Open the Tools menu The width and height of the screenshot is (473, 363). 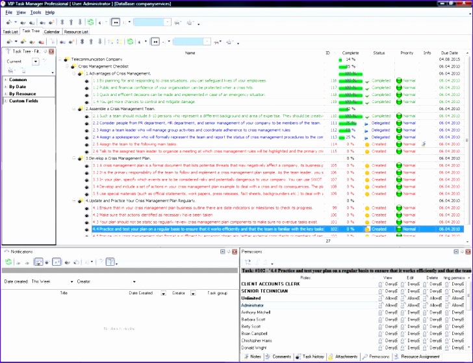36,12
